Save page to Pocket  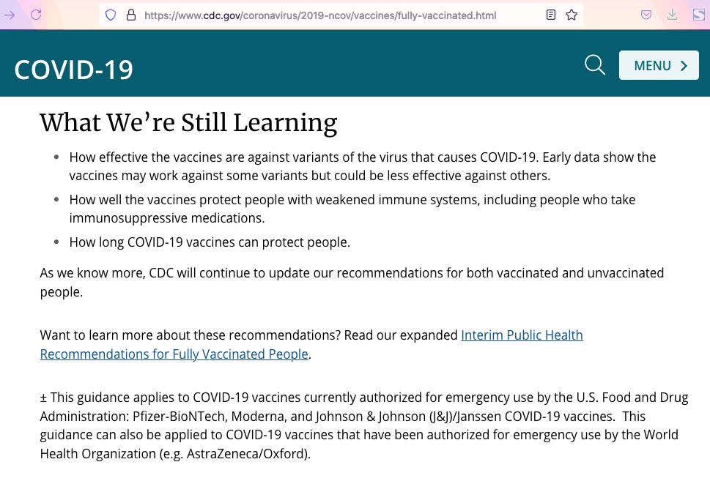pos(646,15)
